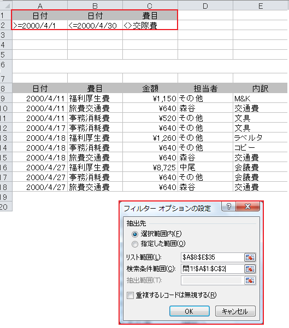The image size is (289, 328).
Task: Click the ¥8,725 amount cell
Action: point(150,168)
